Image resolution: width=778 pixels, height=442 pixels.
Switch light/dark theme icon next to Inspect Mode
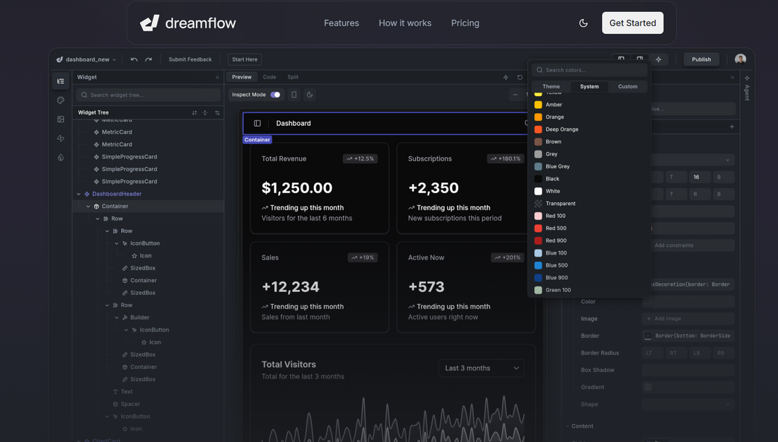coord(309,94)
